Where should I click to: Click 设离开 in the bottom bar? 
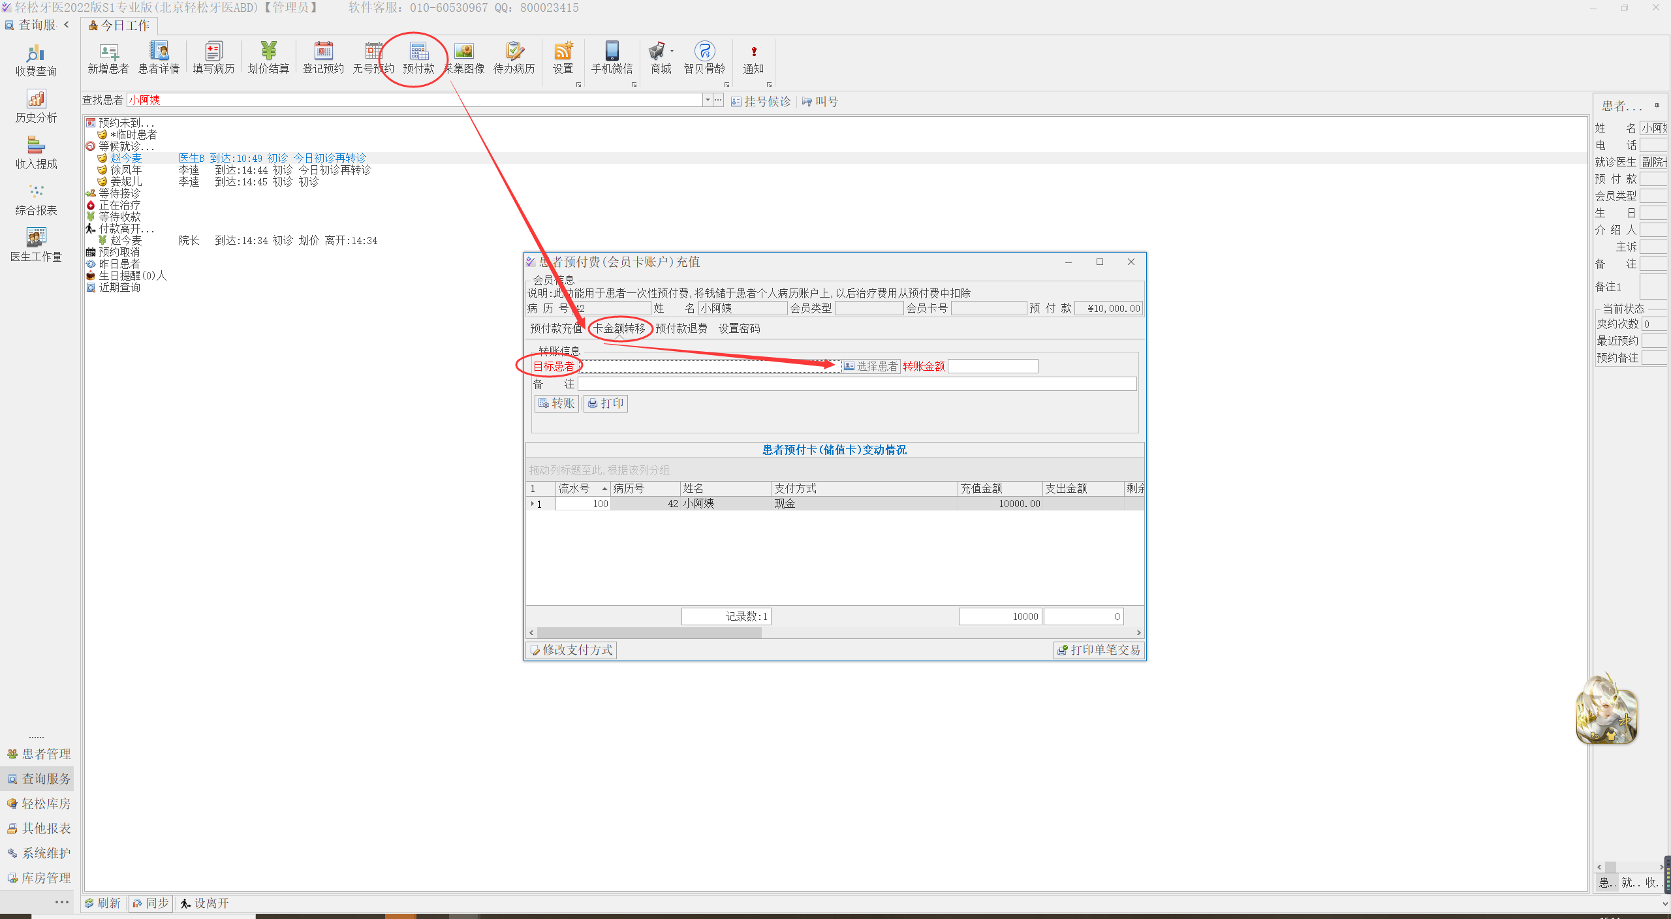click(204, 903)
